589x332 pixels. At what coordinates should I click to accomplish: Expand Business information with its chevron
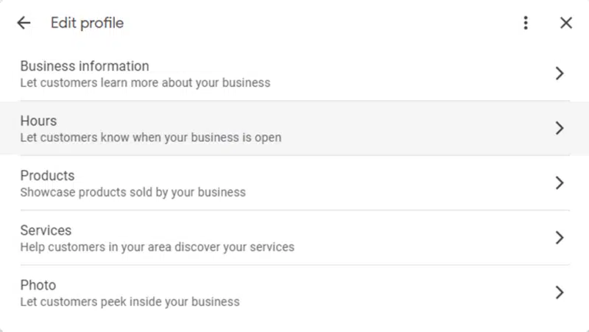[x=560, y=73]
